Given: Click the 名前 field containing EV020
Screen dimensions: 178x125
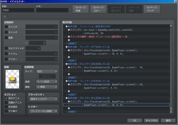Looking at the screenshot, I should [x=18, y=10].
